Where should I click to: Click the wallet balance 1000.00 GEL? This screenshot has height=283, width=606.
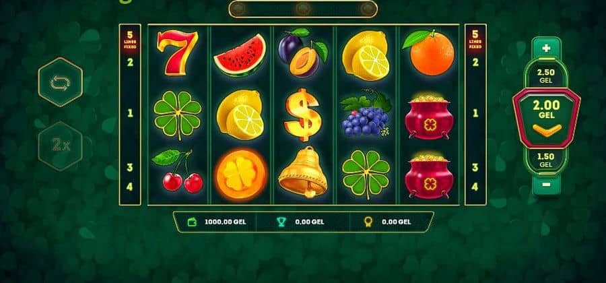pos(217,222)
